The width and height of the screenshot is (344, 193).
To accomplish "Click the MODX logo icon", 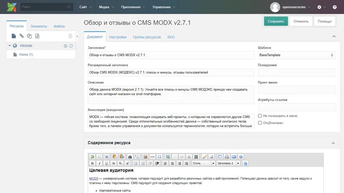I will (x=12, y=7).
